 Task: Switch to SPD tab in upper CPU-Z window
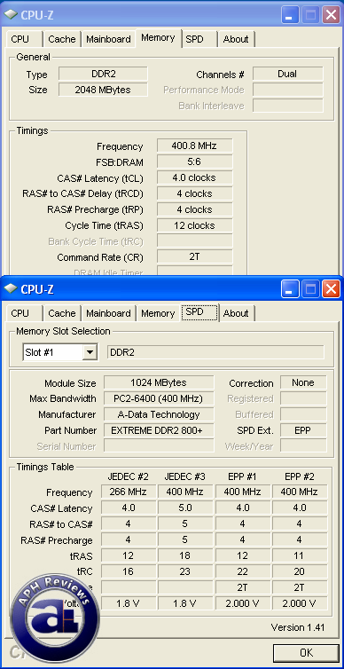(199, 39)
